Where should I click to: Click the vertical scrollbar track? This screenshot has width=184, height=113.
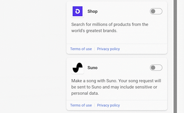pyautogui.click(x=175, y=56)
